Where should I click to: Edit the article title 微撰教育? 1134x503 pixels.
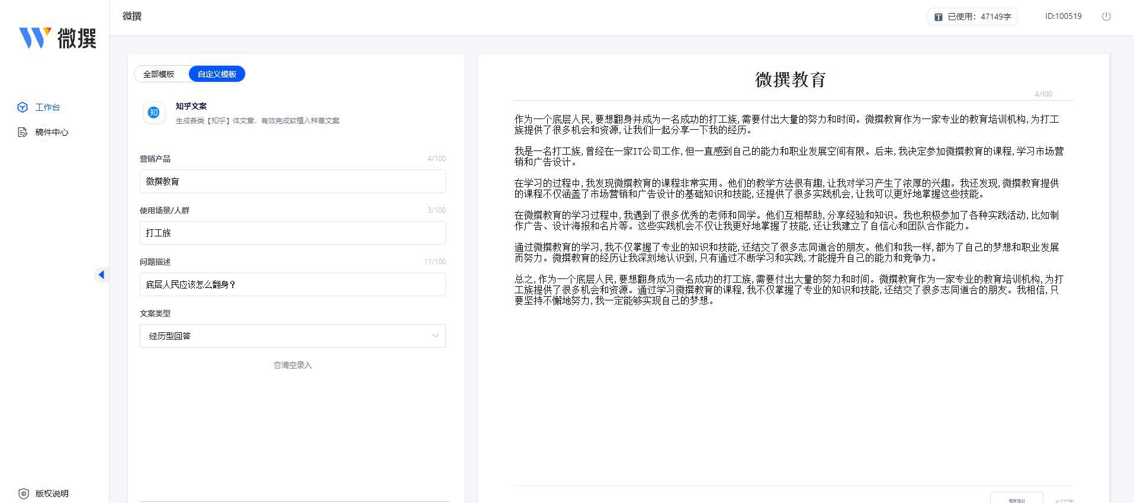[790, 79]
